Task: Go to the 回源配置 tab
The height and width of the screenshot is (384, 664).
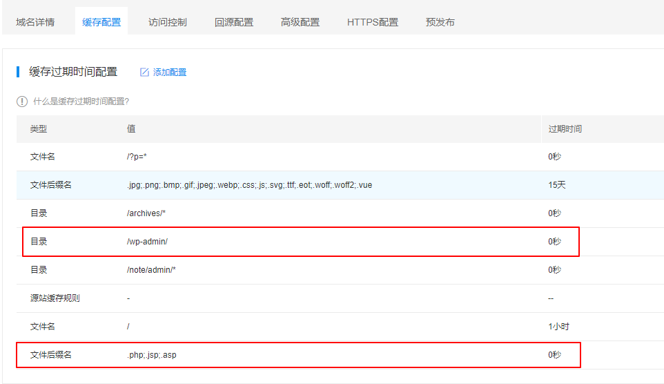Action: [x=234, y=22]
